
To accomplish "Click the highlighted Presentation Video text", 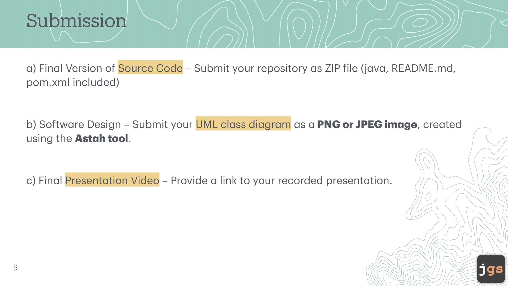I will 112,180.
